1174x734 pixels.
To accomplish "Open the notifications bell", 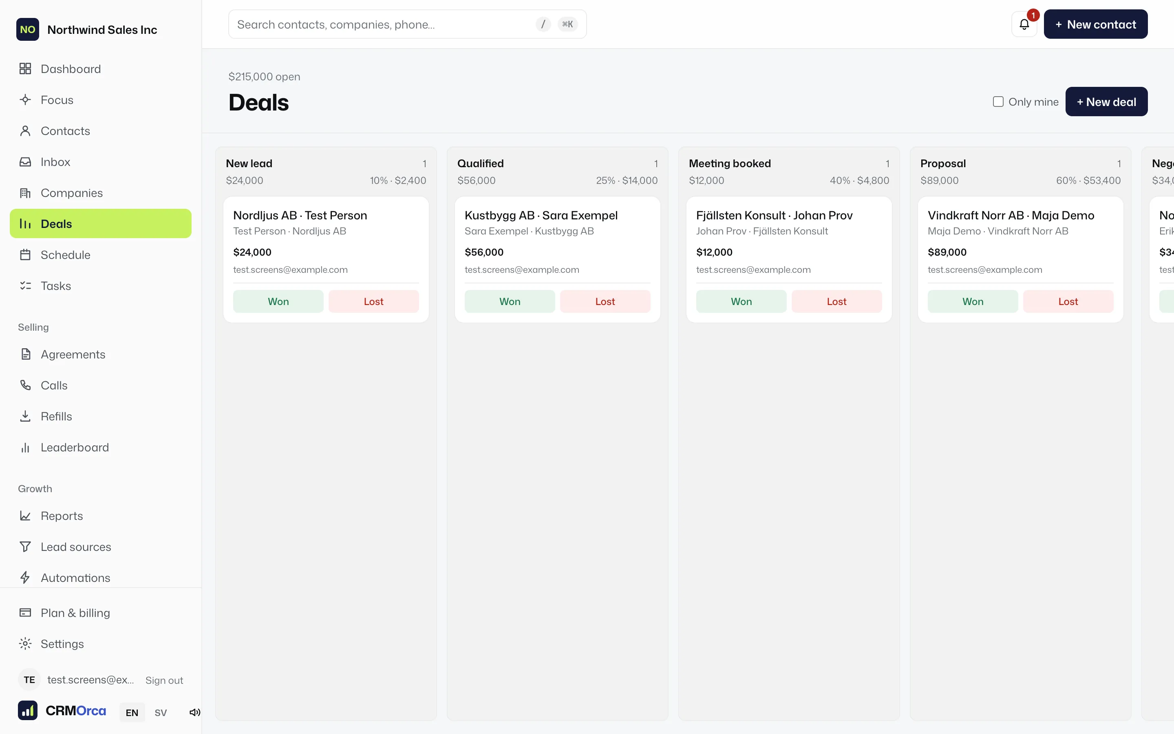I will pos(1024,24).
